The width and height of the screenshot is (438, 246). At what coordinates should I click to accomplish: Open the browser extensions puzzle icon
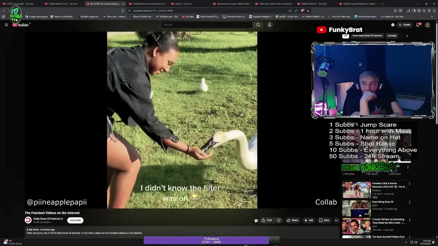[395, 11]
